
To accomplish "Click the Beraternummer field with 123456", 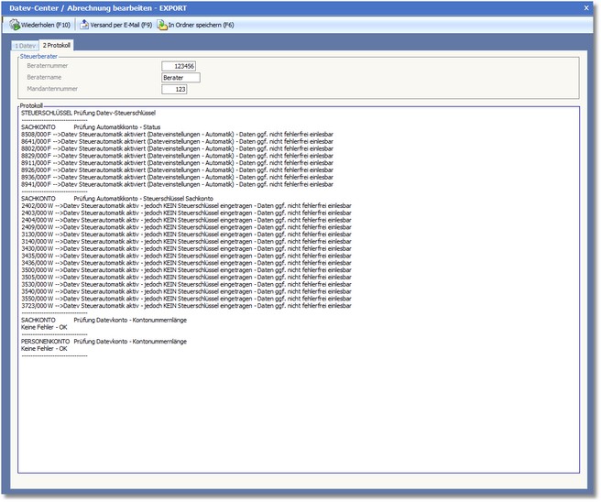I will (x=178, y=66).
